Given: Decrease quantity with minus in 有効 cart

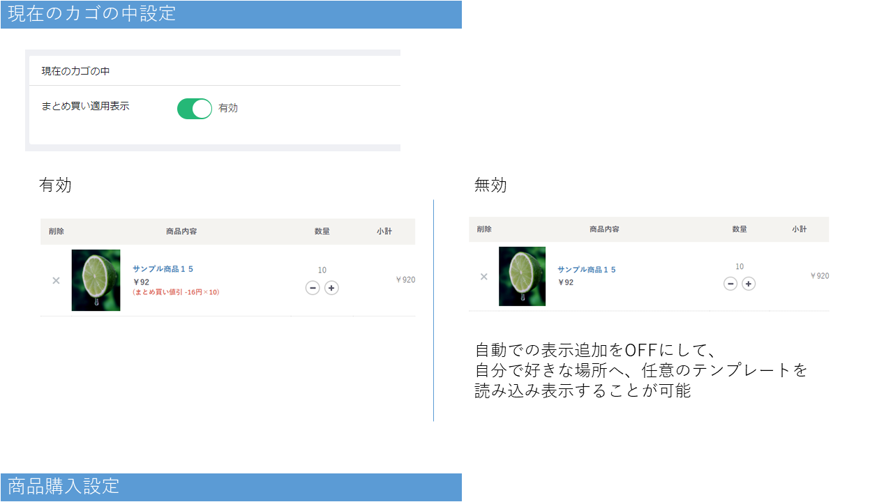Looking at the screenshot, I should tap(313, 288).
